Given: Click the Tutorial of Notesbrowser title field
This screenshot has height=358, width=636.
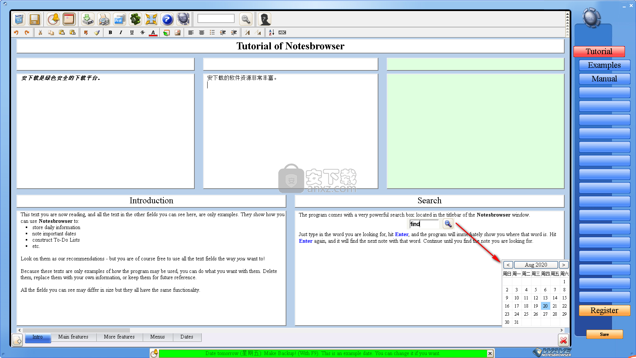Looking at the screenshot, I should [290, 46].
